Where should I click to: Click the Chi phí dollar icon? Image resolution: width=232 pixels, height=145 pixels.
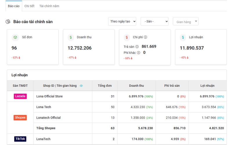[127, 37]
